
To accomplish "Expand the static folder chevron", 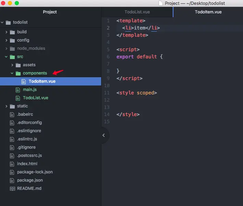I will click(7, 106).
